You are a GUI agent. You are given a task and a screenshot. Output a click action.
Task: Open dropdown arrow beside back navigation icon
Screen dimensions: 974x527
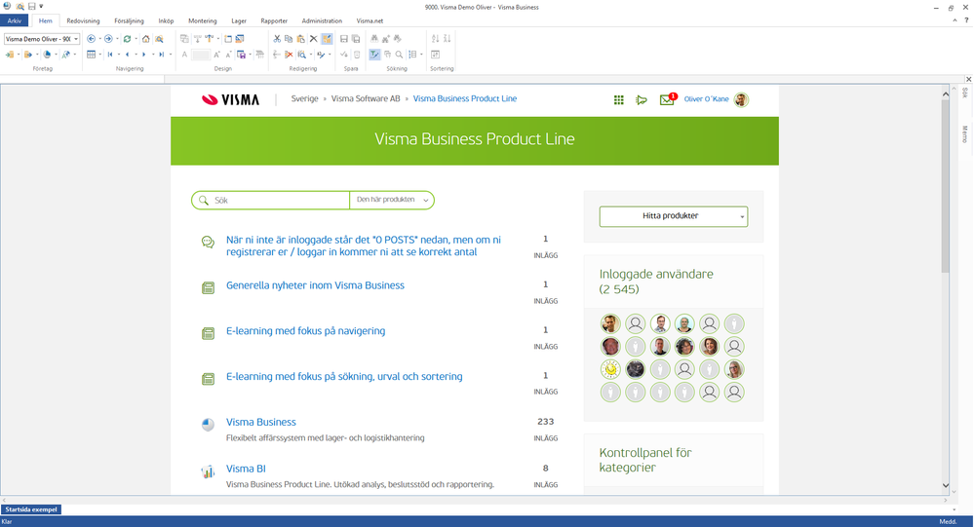coord(99,39)
